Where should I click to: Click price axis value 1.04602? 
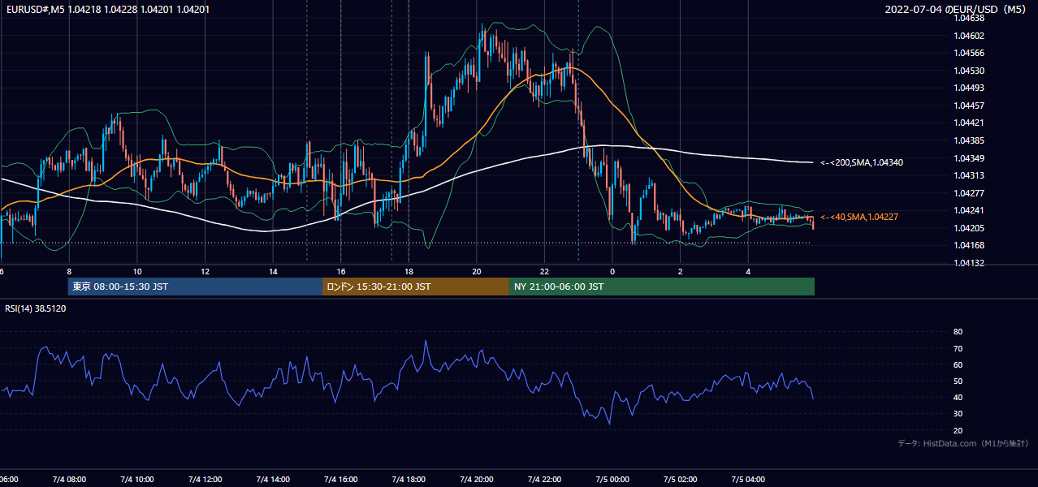click(970, 36)
